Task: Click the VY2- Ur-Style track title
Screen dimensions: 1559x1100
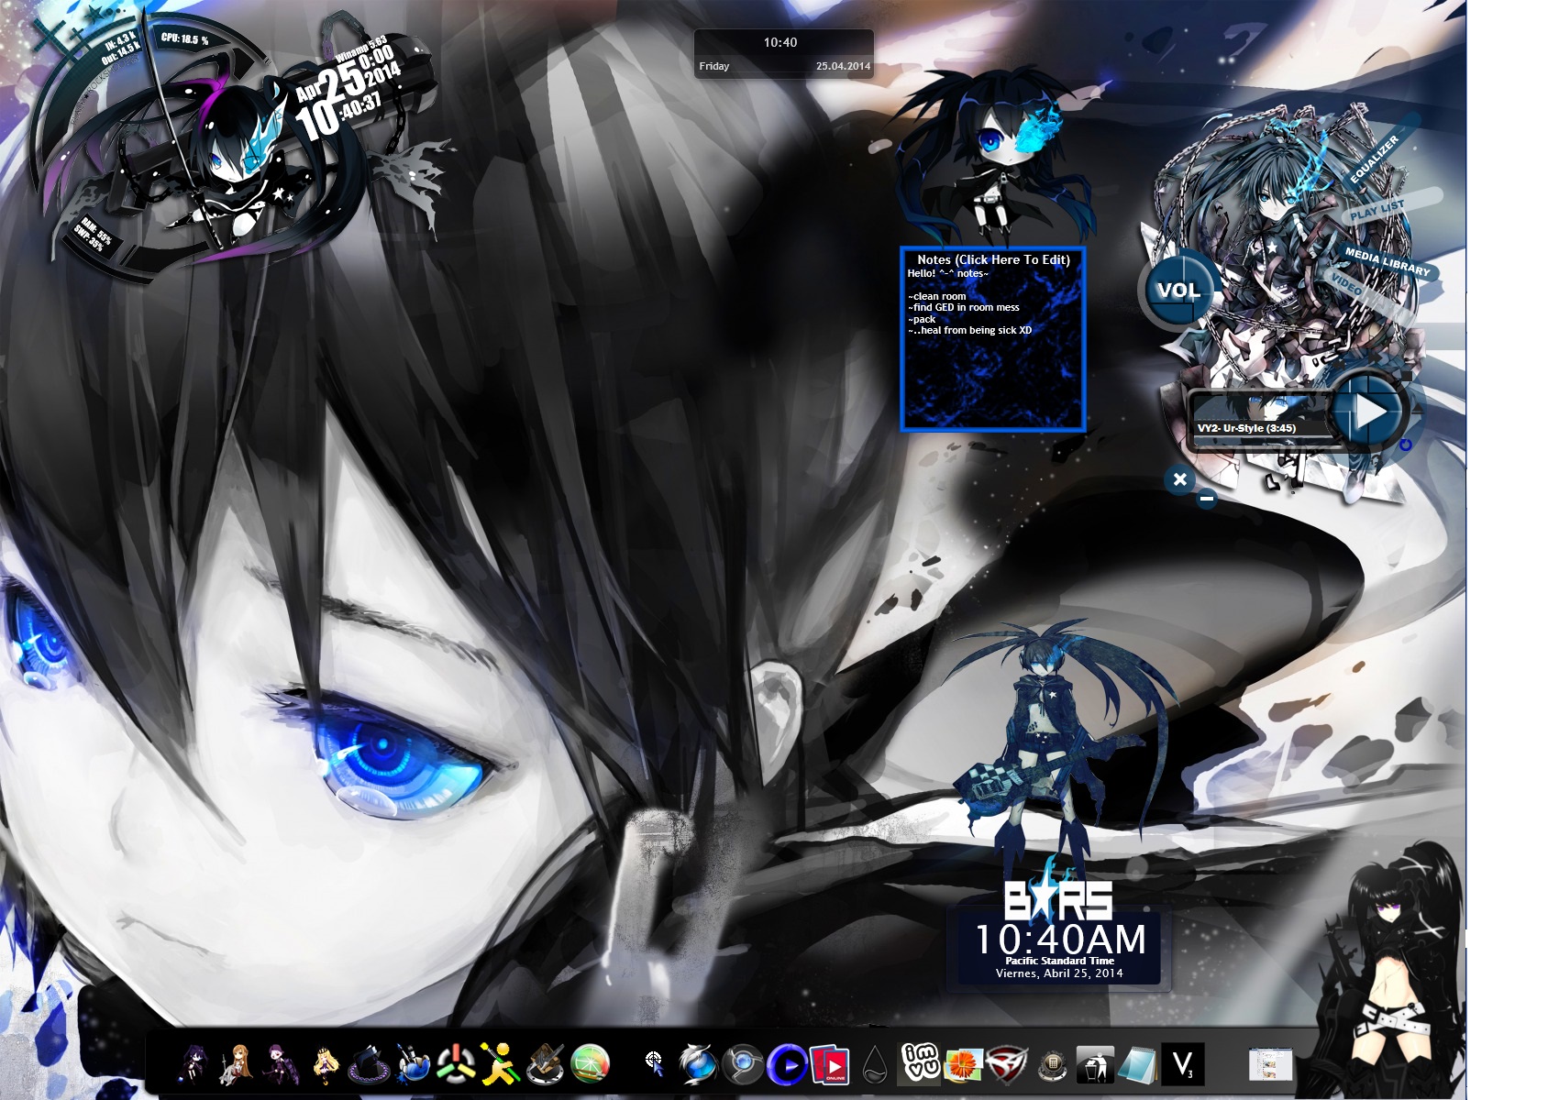Action: click(1246, 428)
